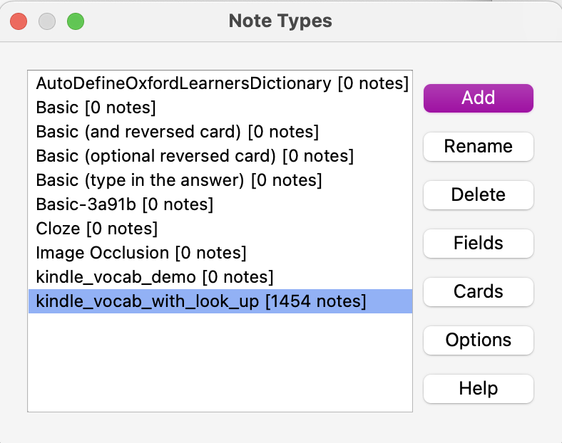Close the Note Types window

point(19,21)
